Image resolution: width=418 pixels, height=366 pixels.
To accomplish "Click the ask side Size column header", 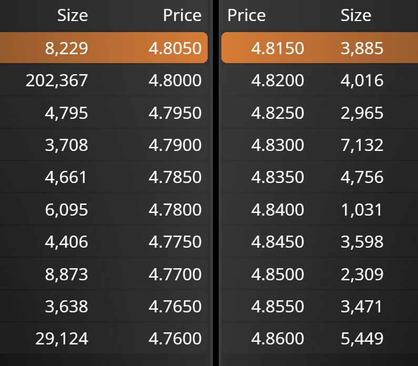I will (355, 15).
